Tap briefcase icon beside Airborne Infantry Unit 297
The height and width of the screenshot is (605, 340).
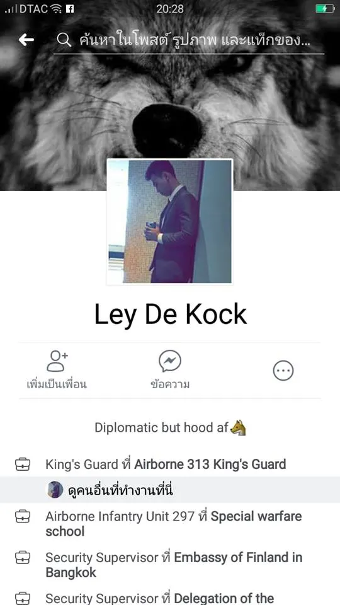tap(23, 516)
